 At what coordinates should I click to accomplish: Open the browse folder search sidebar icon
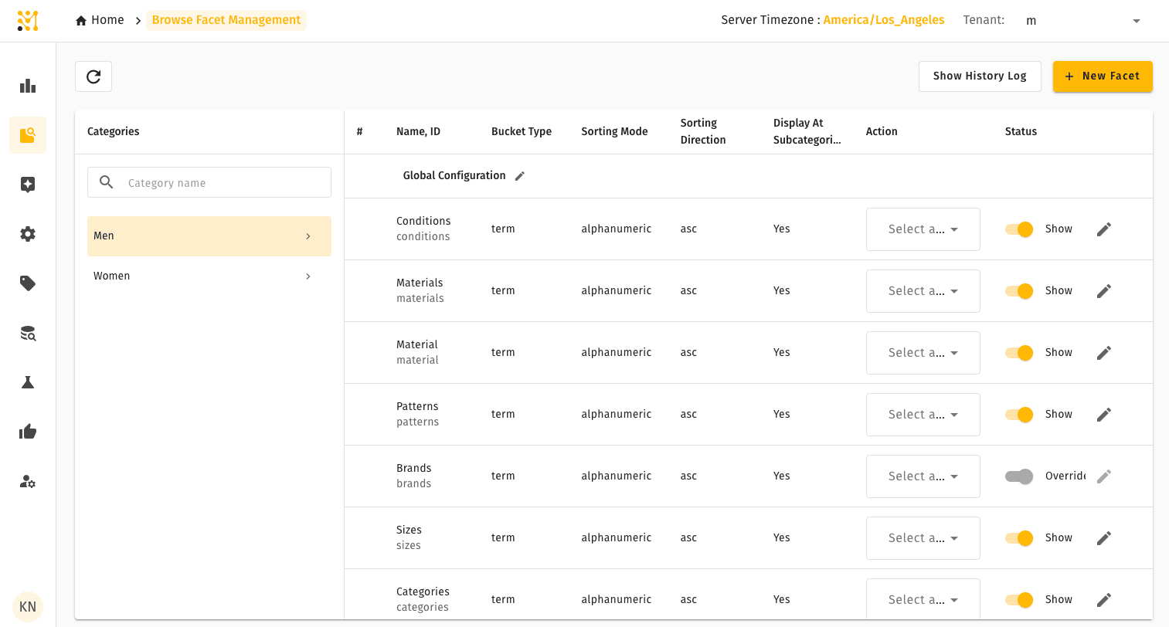(x=28, y=135)
